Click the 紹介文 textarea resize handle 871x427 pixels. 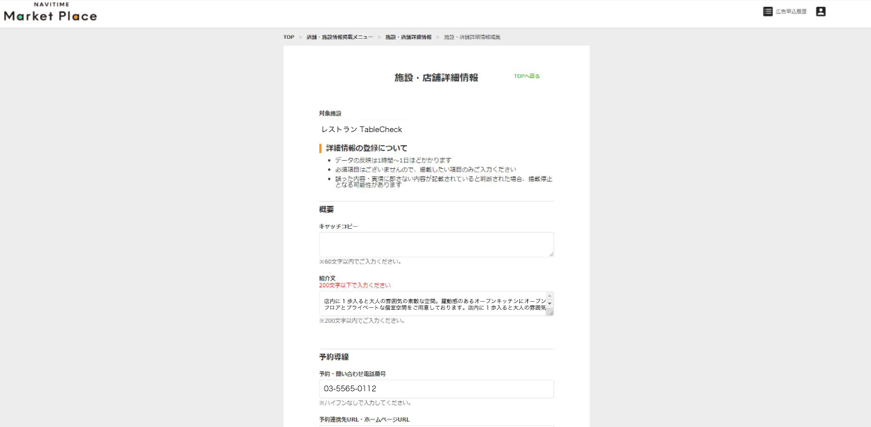coord(550,313)
